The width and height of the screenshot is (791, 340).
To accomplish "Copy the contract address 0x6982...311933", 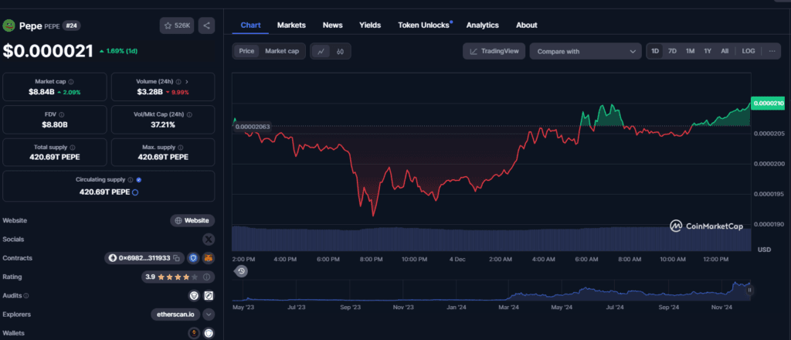I will click(177, 258).
